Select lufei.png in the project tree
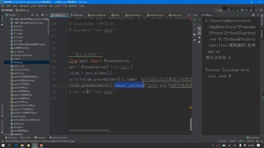Screen dimensions: 264x148 (x=18, y=62)
